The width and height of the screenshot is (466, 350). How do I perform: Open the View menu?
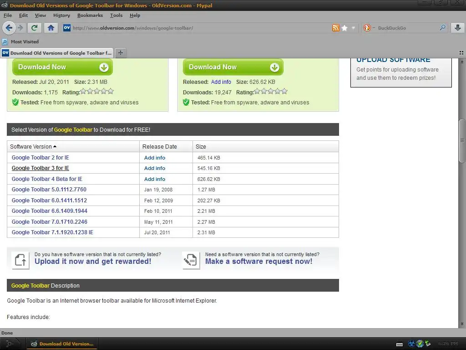41,15
